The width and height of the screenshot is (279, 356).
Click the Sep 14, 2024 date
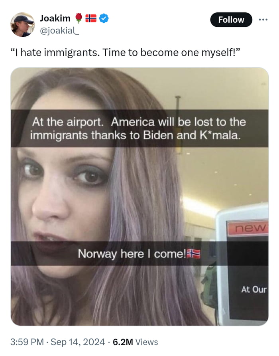pyautogui.click(x=78, y=342)
